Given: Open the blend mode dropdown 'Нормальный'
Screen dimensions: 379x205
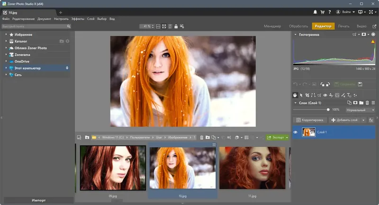Looking at the screenshot, I should [x=360, y=110].
